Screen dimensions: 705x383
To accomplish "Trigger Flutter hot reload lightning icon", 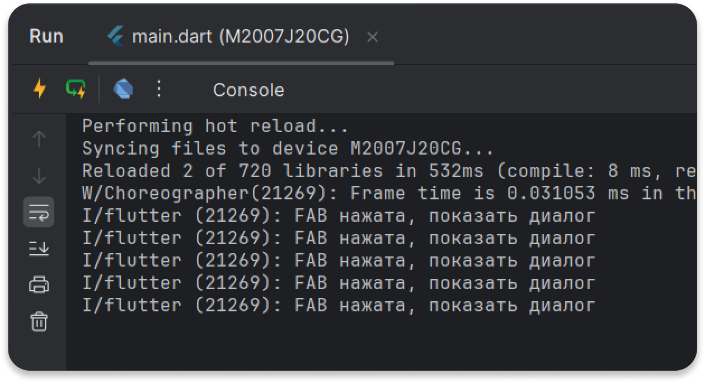I will [39, 89].
